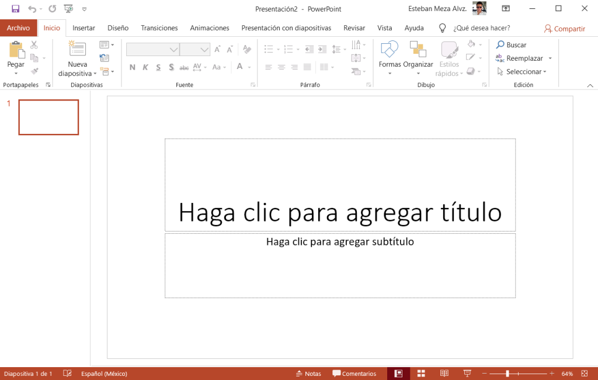This screenshot has height=380, width=598.
Task: Select Normal view toggle in status bar
Action: point(398,373)
